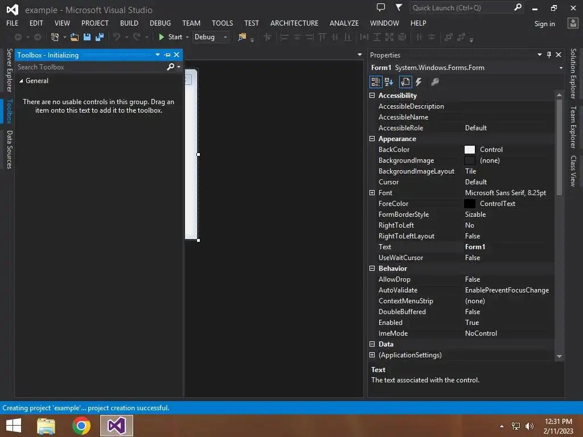The height and width of the screenshot is (437, 583).
Task: Open the Debug configuration dropdown
Action: (225, 37)
